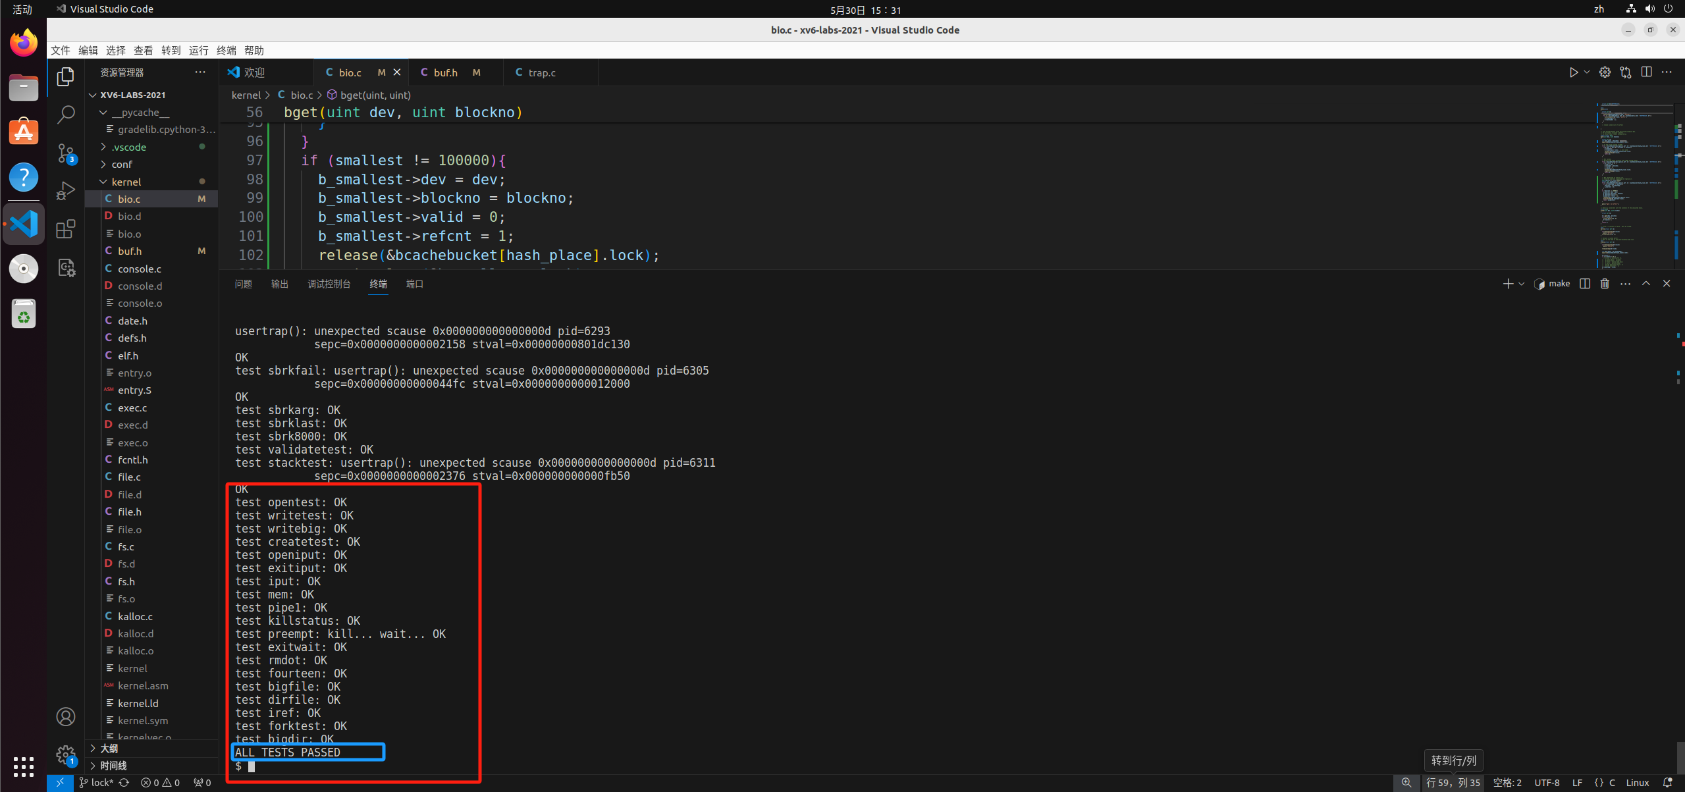Open the 文件 menu
The image size is (1685, 792).
pos(61,51)
